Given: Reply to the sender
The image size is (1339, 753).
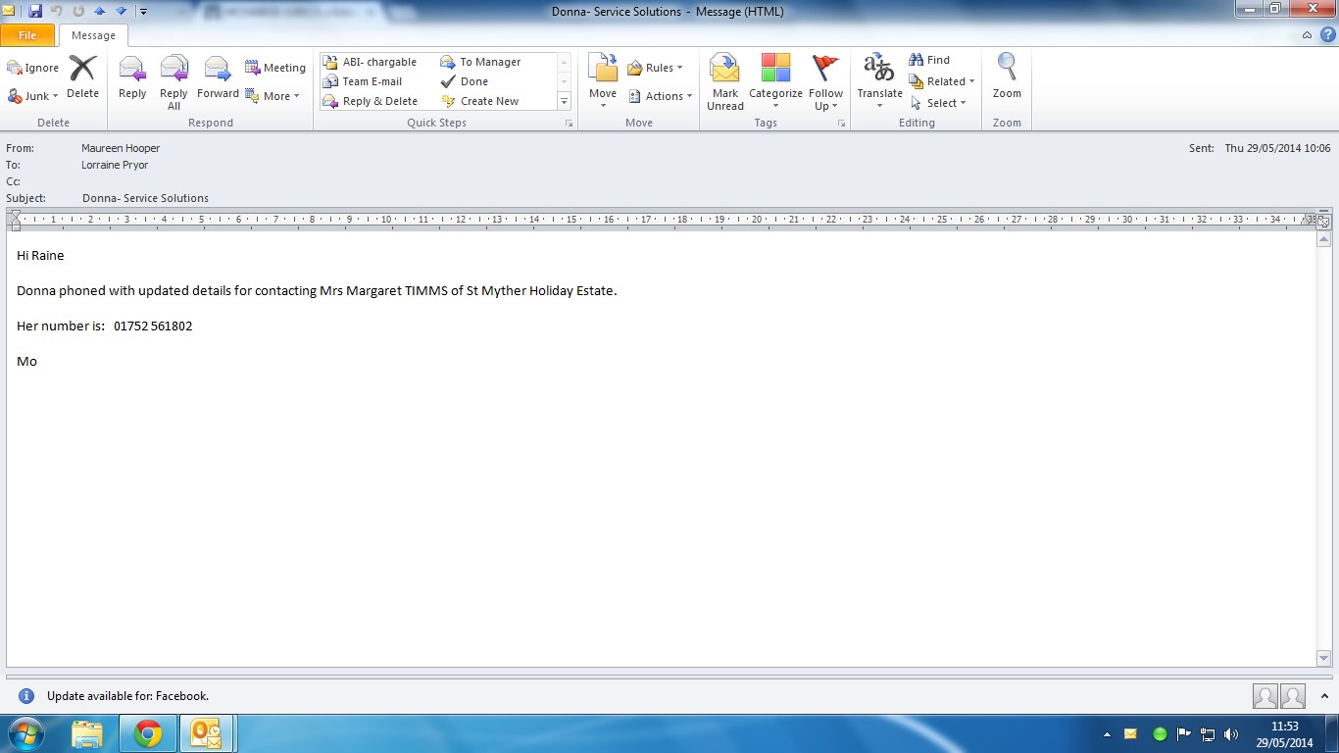Looking at the screenshot, I should 132,78.
